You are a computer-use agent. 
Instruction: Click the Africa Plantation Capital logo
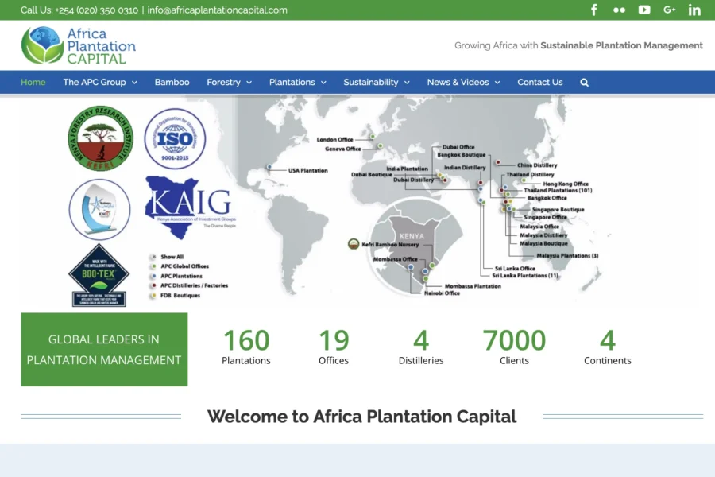tap(79, 45)
